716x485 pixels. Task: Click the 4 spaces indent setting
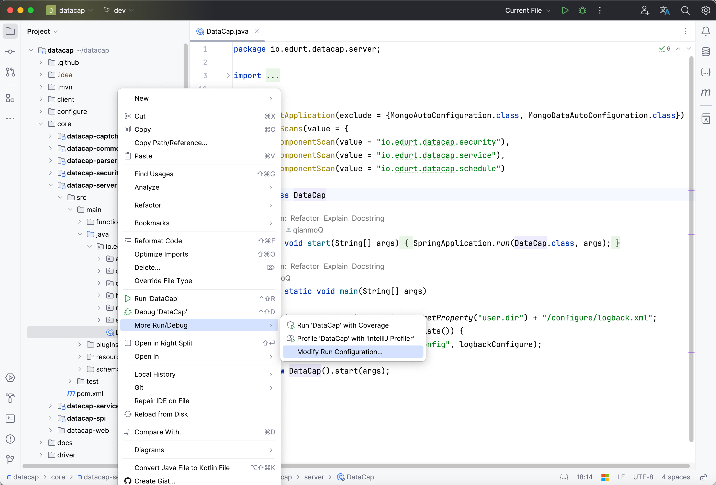pos(676,477)
